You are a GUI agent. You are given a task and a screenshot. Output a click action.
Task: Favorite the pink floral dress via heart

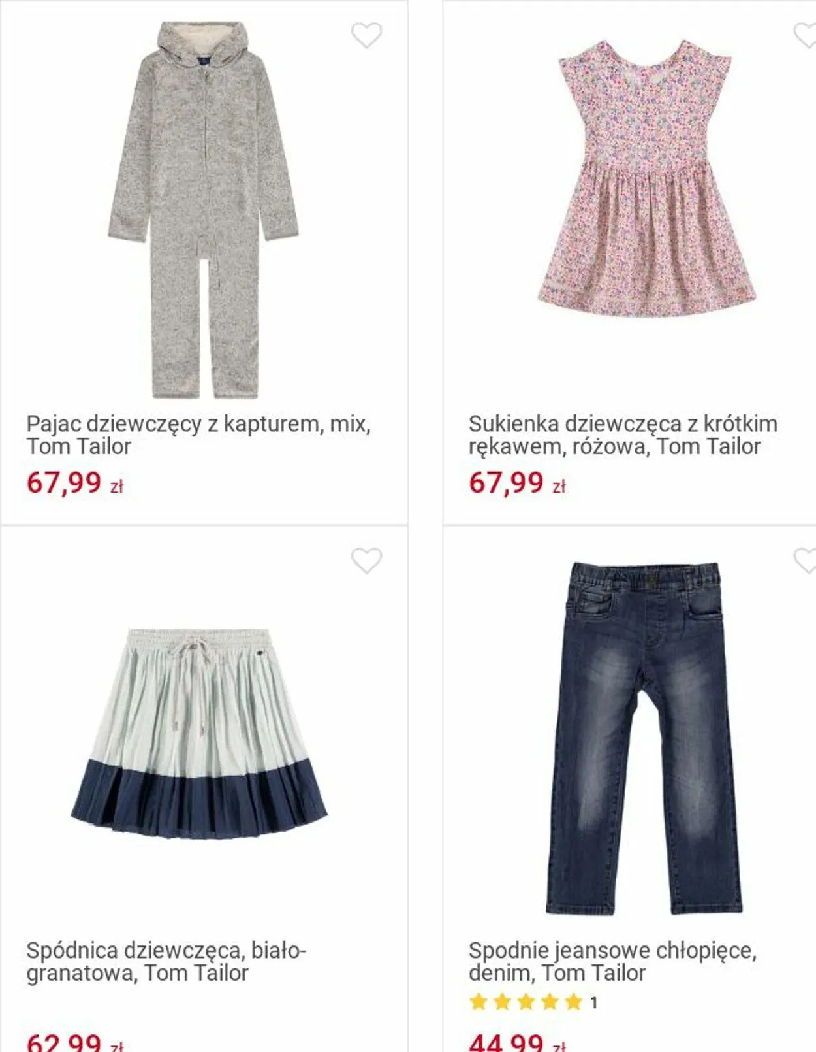coord(805,35)
